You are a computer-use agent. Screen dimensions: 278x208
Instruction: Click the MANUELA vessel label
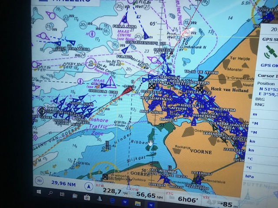coord(169,120)
